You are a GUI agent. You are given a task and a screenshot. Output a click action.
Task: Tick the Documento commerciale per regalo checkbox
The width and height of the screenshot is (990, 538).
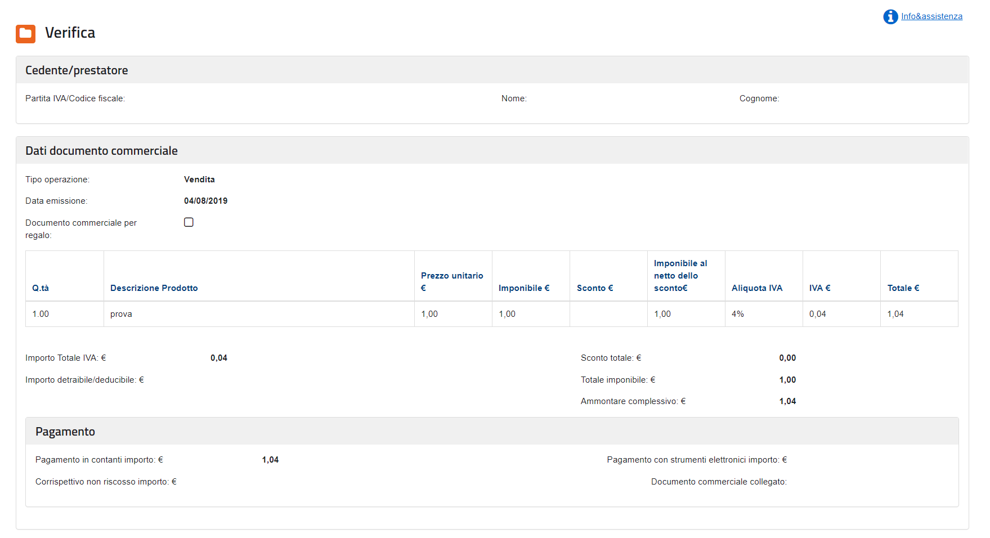point(189,222)
